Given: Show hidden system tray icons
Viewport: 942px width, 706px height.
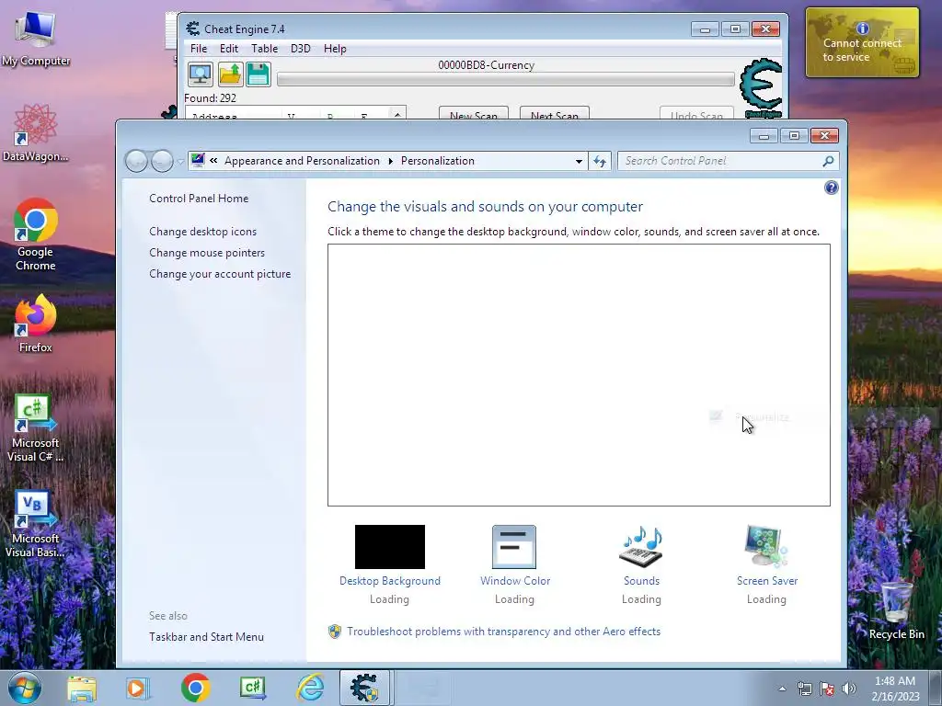Looking at the screenshot, I should click(x=782, y=689).
